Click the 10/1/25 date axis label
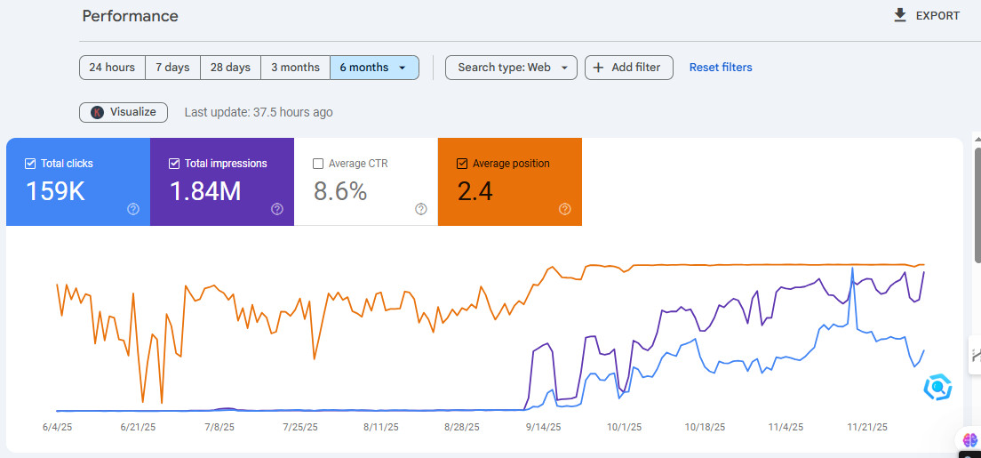The height and width of the screenshot is (458, 981). pos(624,427)
